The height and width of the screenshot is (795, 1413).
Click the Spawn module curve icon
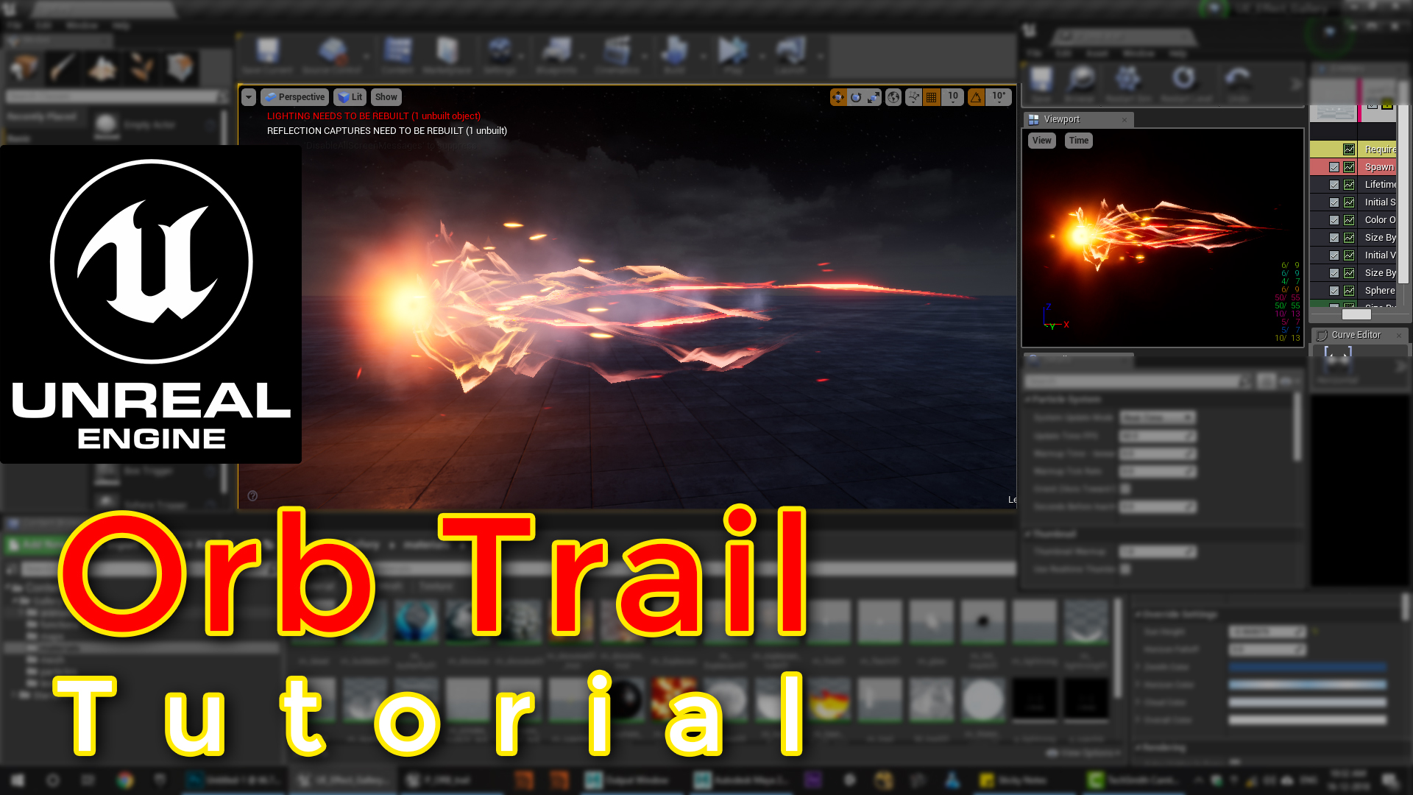point(1349,167)
